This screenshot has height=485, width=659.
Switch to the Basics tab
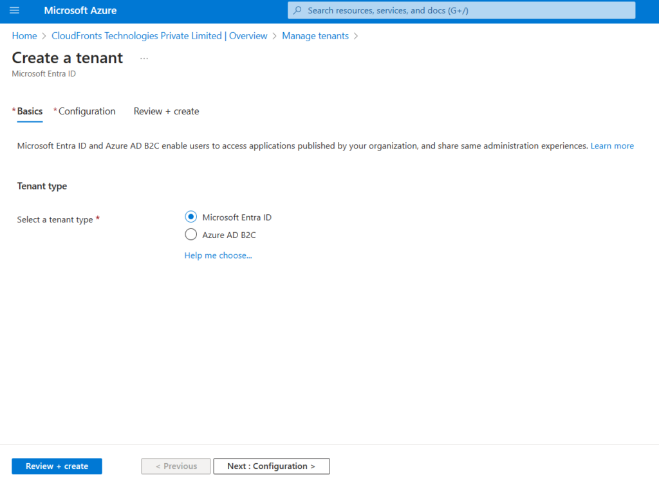(30, 111)
